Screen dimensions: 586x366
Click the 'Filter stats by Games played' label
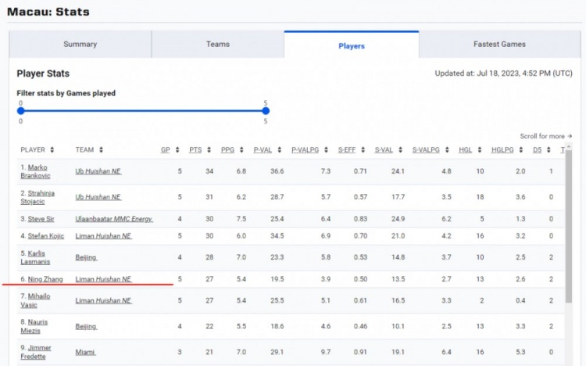click(x=66, y=93)
